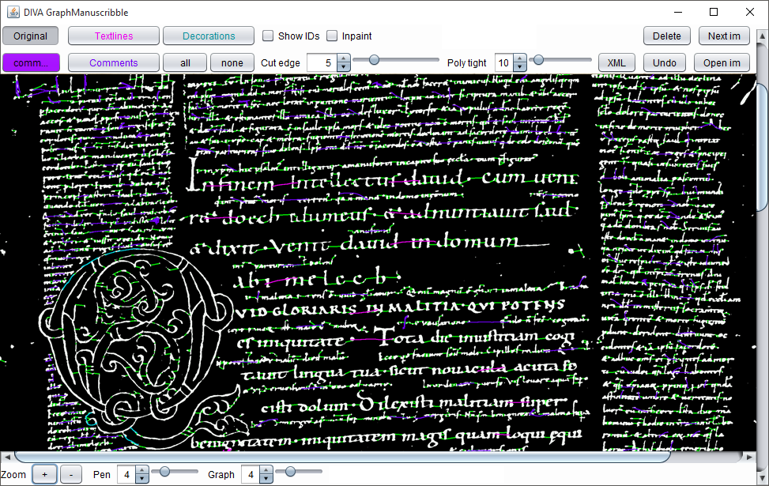The image size is (769, 486).
Task: Select the Comments class button
Action: [114, 62]
